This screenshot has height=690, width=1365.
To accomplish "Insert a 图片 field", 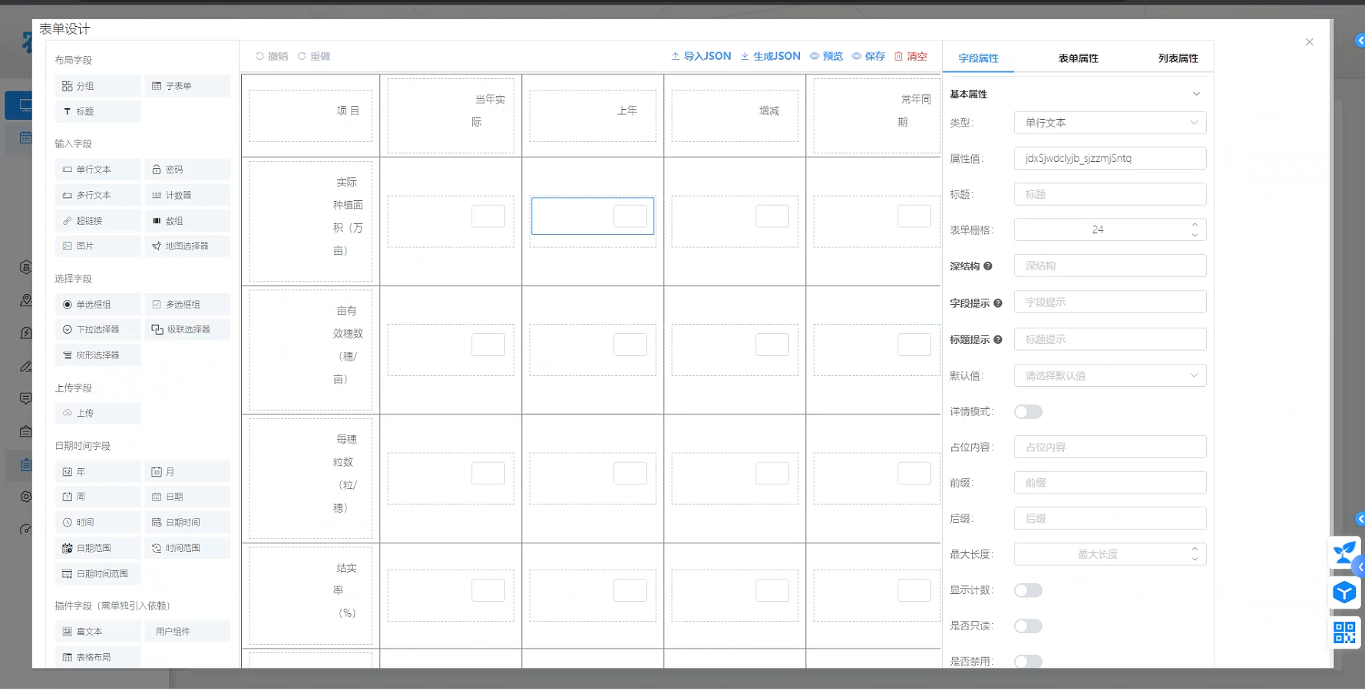I will pos(97,246).
